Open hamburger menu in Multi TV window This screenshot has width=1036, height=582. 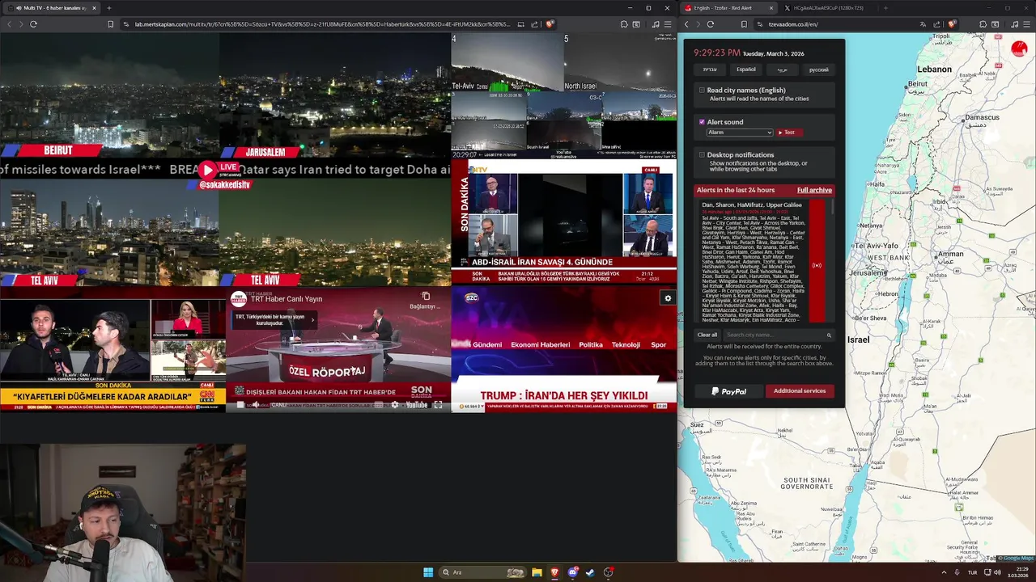[x=667, y=24]
